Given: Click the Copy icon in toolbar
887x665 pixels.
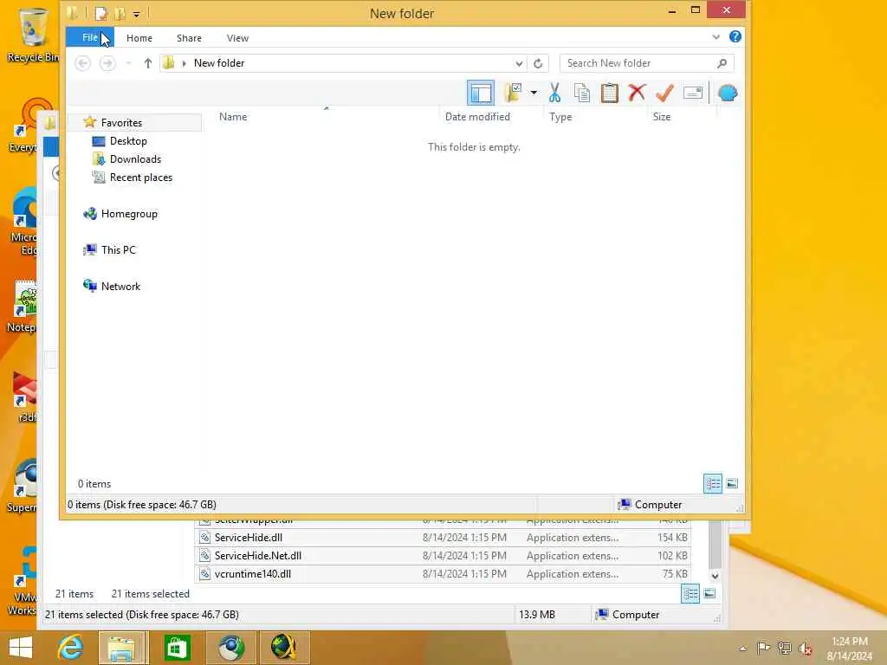Looking at the screenshot, I should [581, 93].
